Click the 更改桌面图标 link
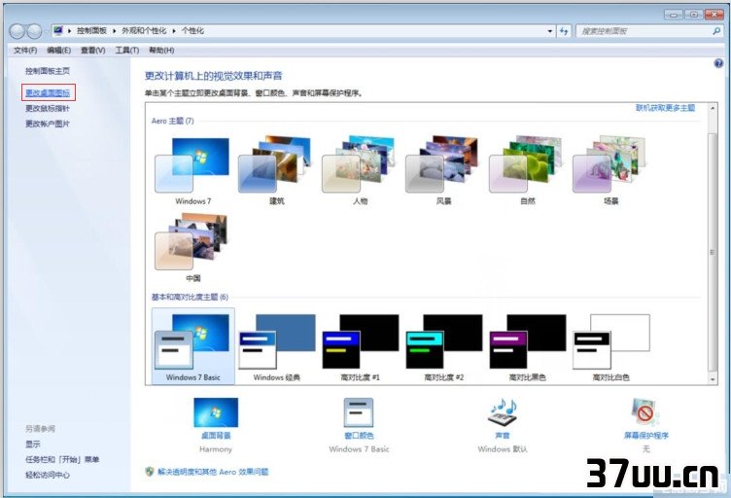This screenshot has height=498, width=731. [48, 92]
